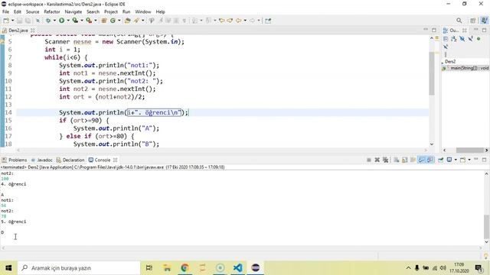Toggle Hide Non-Public members green dot

click(x=479, y=39)
